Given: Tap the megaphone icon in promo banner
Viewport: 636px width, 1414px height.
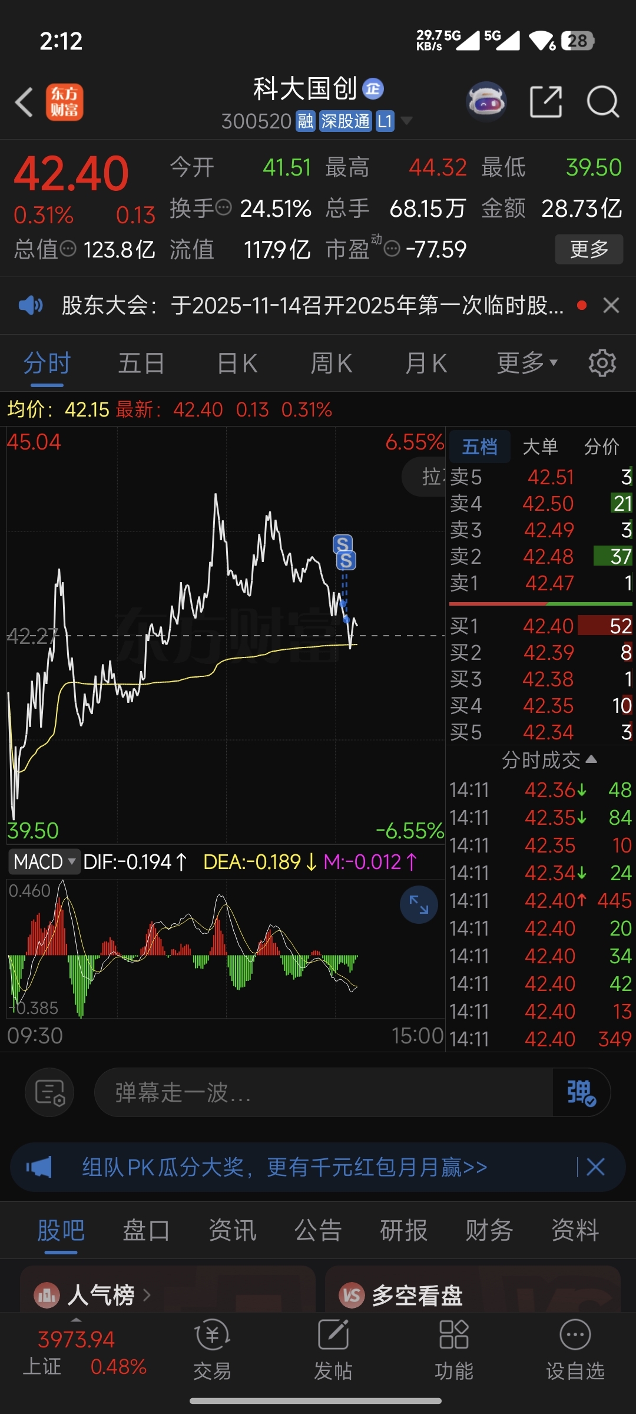Looking at the screenshot, I should [39, 1167].
